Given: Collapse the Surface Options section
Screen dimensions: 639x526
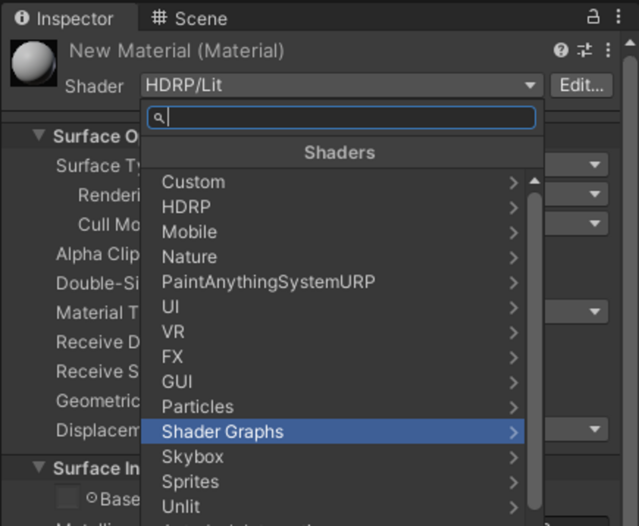Looking at the screenshot, I should click(39, 136).
